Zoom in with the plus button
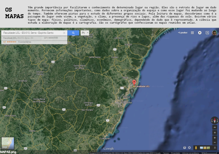 click(215, 138)
